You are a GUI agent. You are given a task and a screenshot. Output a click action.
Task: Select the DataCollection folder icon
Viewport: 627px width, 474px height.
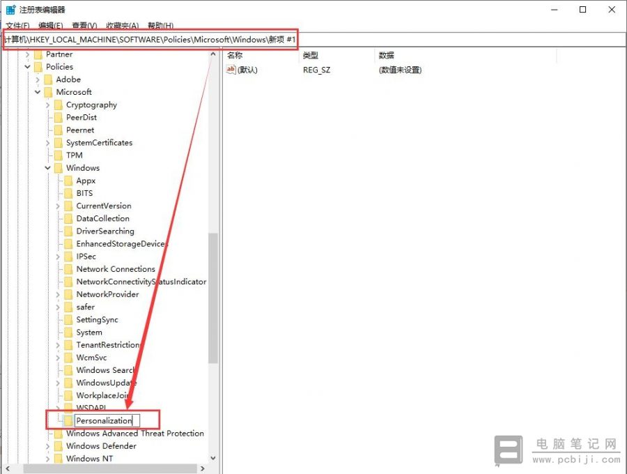click(x=69, y=218)
